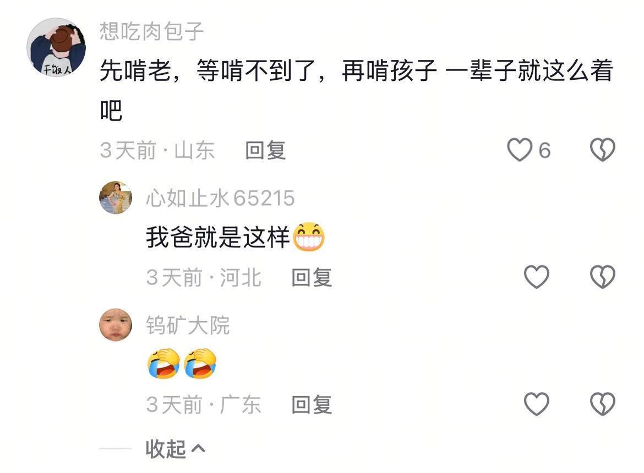Screen dimensions: 644x473
Task: Like the comment by 想吃肉包子
Action: [520, 150]
